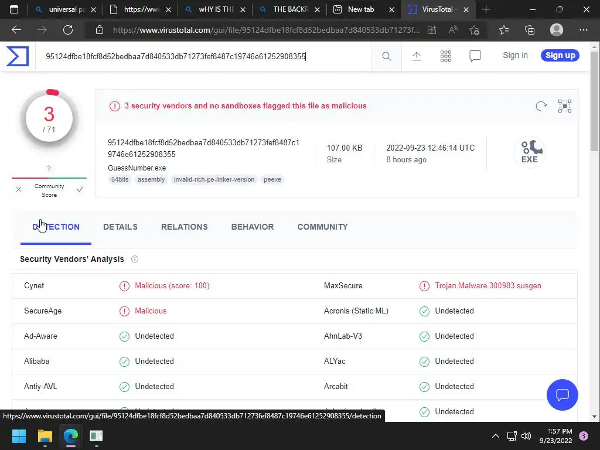This screenshot has width=600, height=450.
Task: Click the peexe tag
Action: pos(272,179)
